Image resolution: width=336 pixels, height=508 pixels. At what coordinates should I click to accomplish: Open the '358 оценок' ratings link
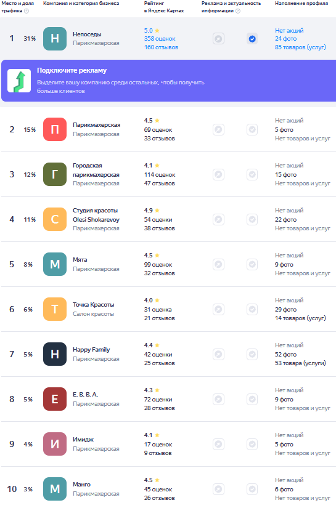tap(160, 39)
